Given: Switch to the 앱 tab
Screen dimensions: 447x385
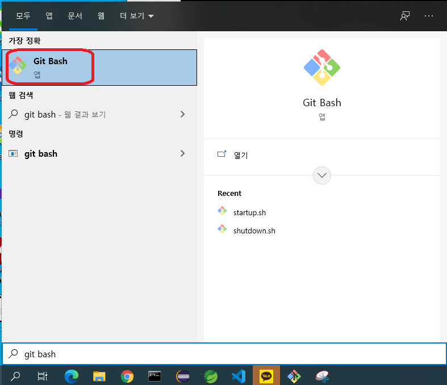Looking at the screenshot, I should [49, 16].
